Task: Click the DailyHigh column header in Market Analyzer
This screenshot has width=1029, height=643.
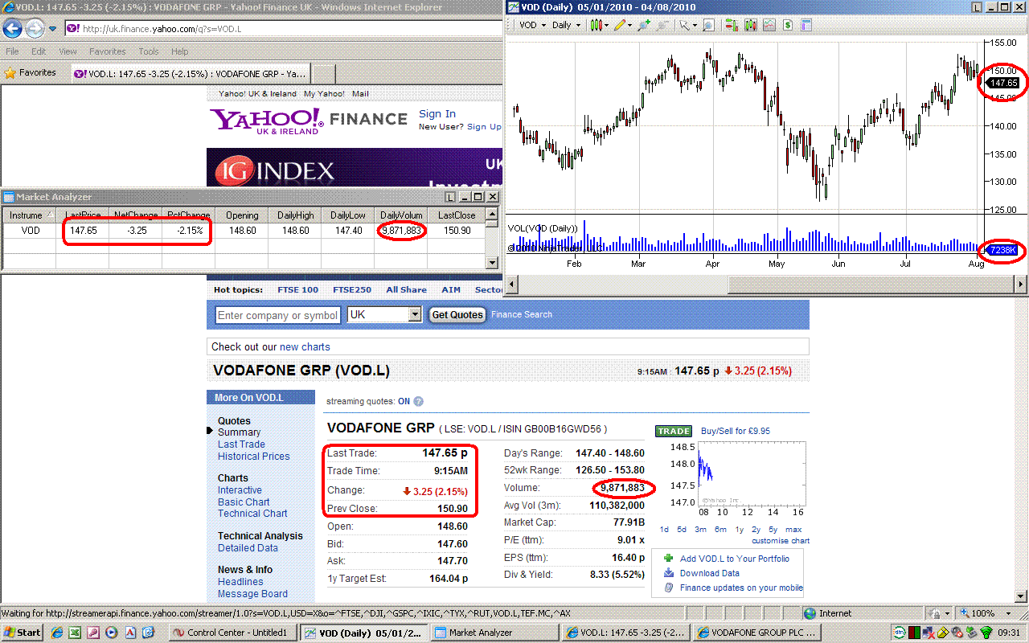Action: [x=297, y=215]
